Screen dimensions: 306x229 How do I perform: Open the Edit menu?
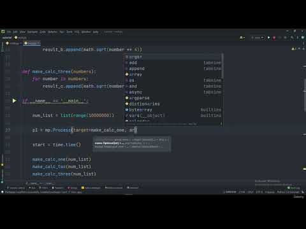coord(15,32)
